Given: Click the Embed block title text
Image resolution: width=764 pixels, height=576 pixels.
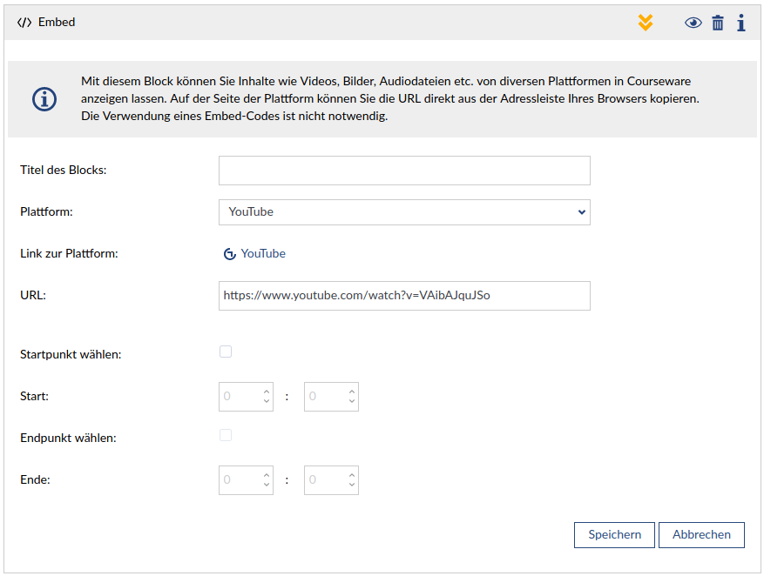Looking at the screenshot, I should coord(57,23).
